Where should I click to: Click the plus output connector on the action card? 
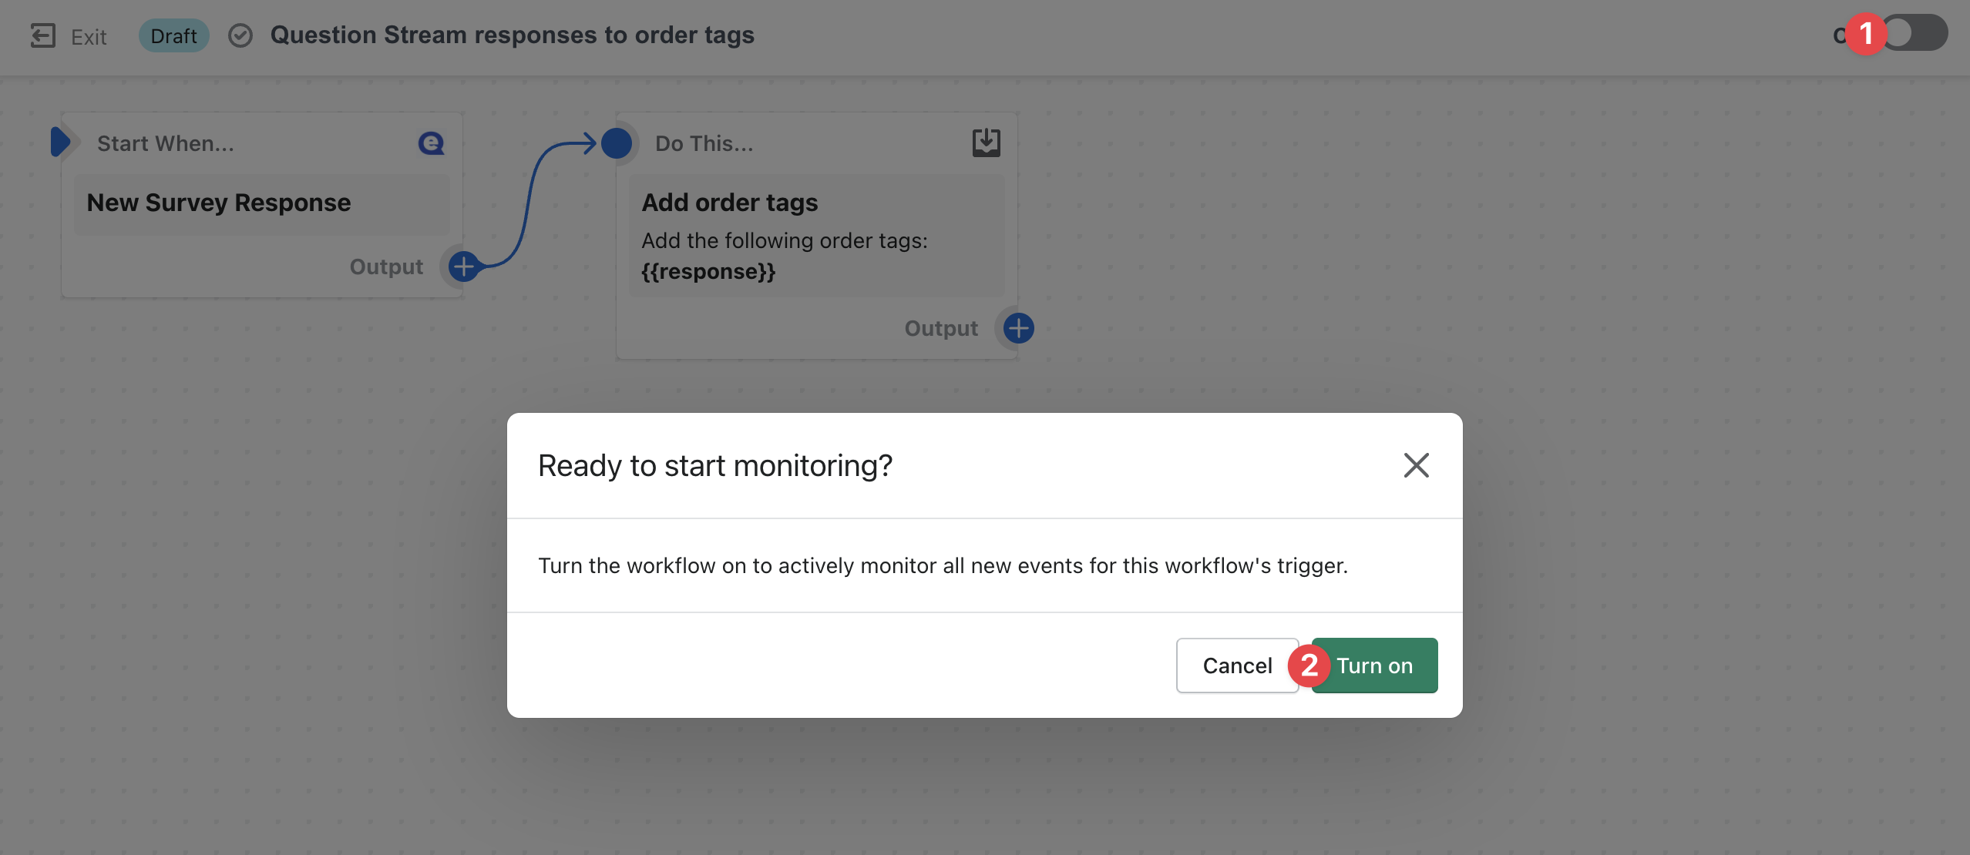(1018, 328)
